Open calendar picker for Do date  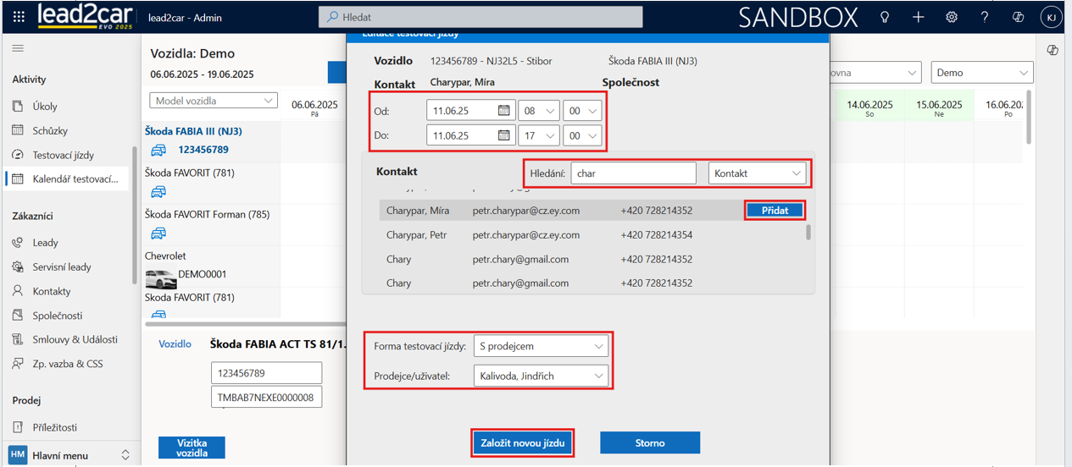tap(503, 135)
